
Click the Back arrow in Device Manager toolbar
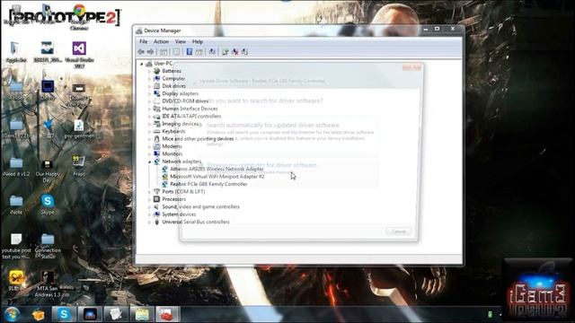pyautogui.click(x=141, y=52)
